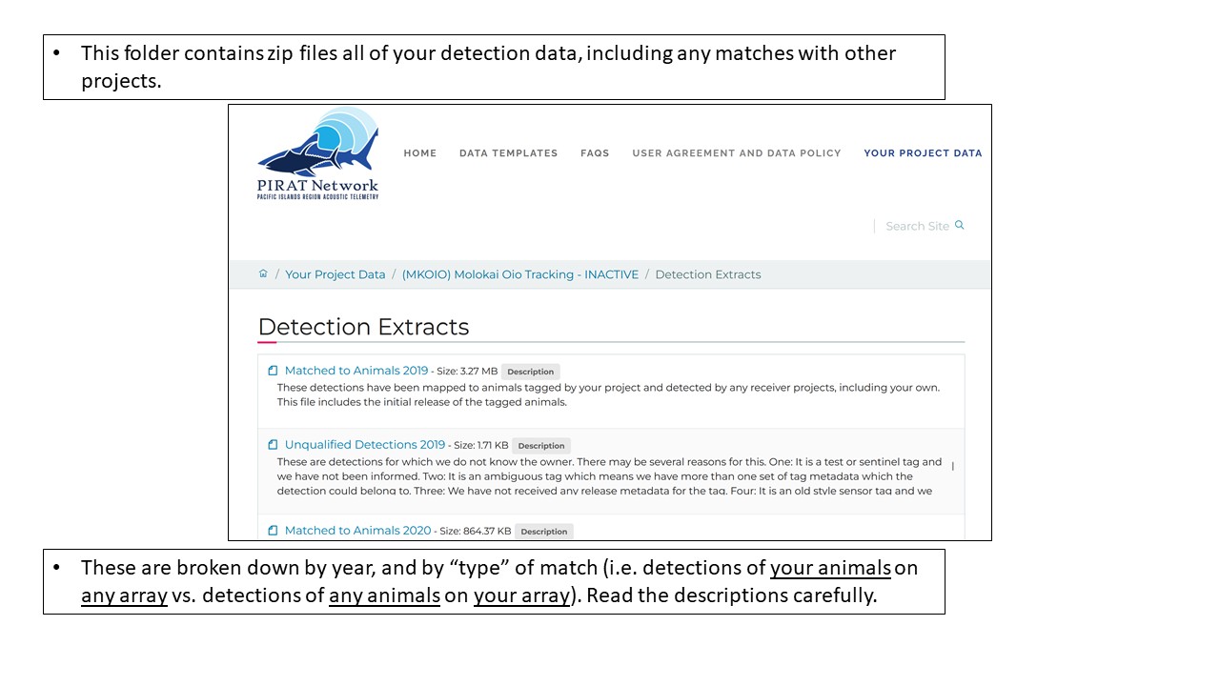Click file icon beside Matched to Animals 2019
The height and width of the screenshot is (686, 1220).
coord(273,371)
